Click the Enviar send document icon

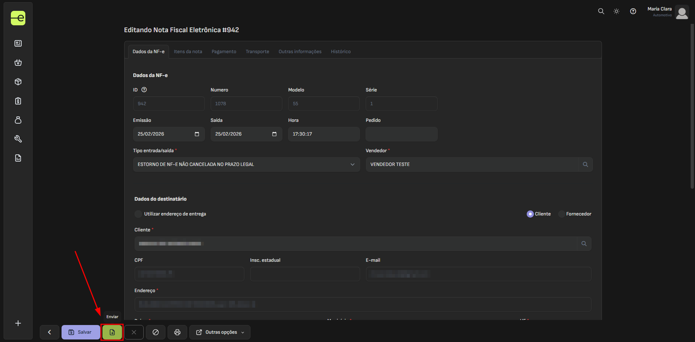tap(112, 332)
